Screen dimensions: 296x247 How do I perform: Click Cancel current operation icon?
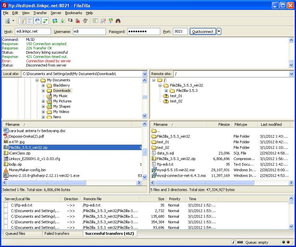click(70, 20)
